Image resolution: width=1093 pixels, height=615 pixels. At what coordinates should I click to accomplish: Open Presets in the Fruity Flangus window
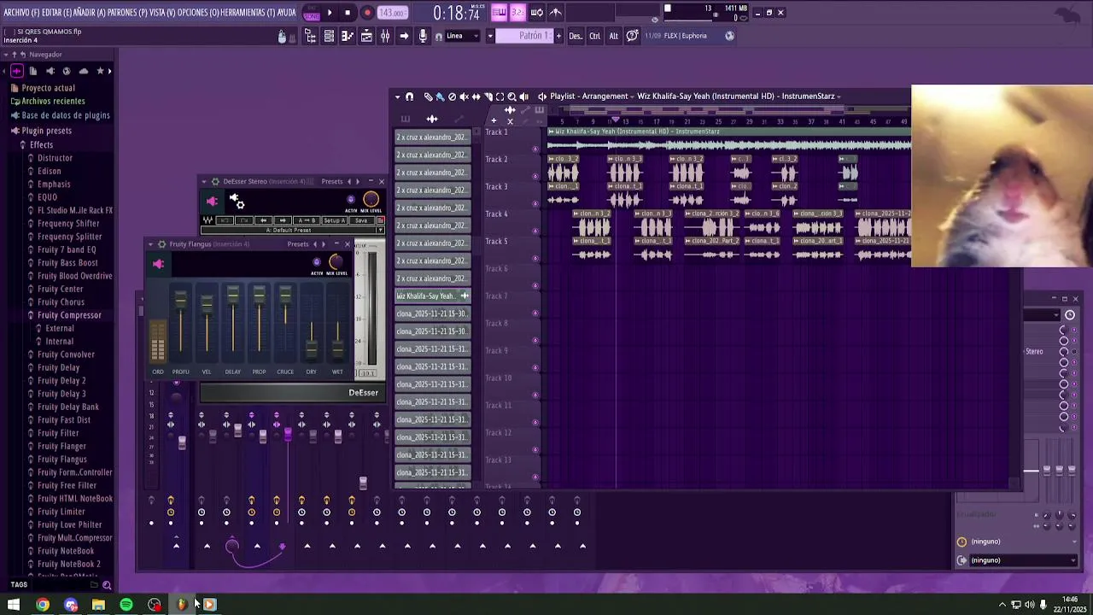pos(298,244)
